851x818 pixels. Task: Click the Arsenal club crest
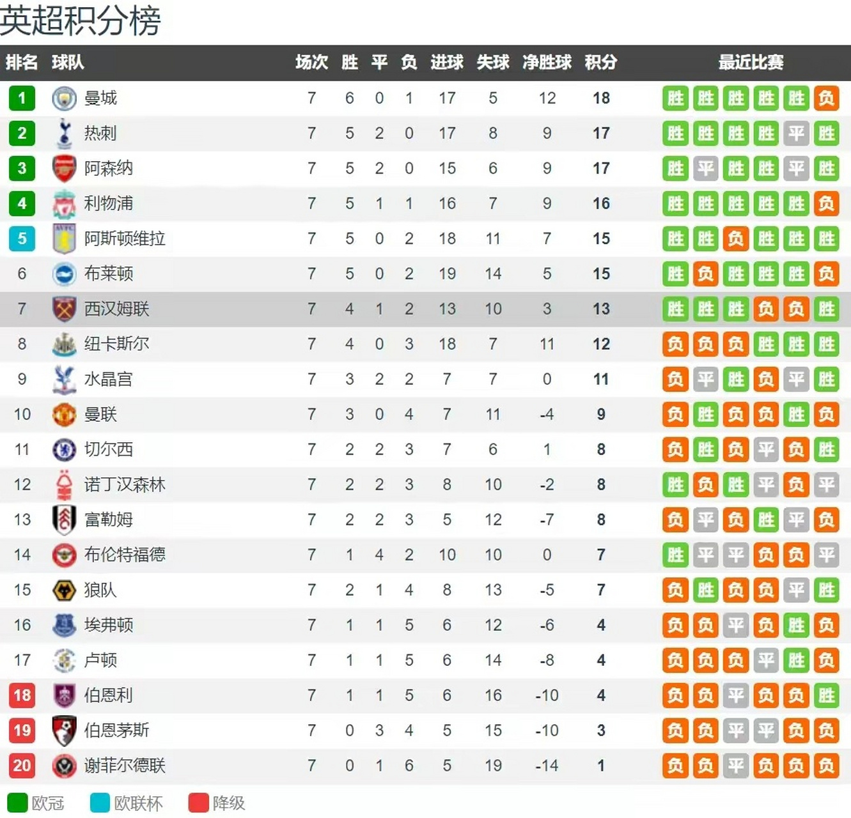(x=64, y=169)
